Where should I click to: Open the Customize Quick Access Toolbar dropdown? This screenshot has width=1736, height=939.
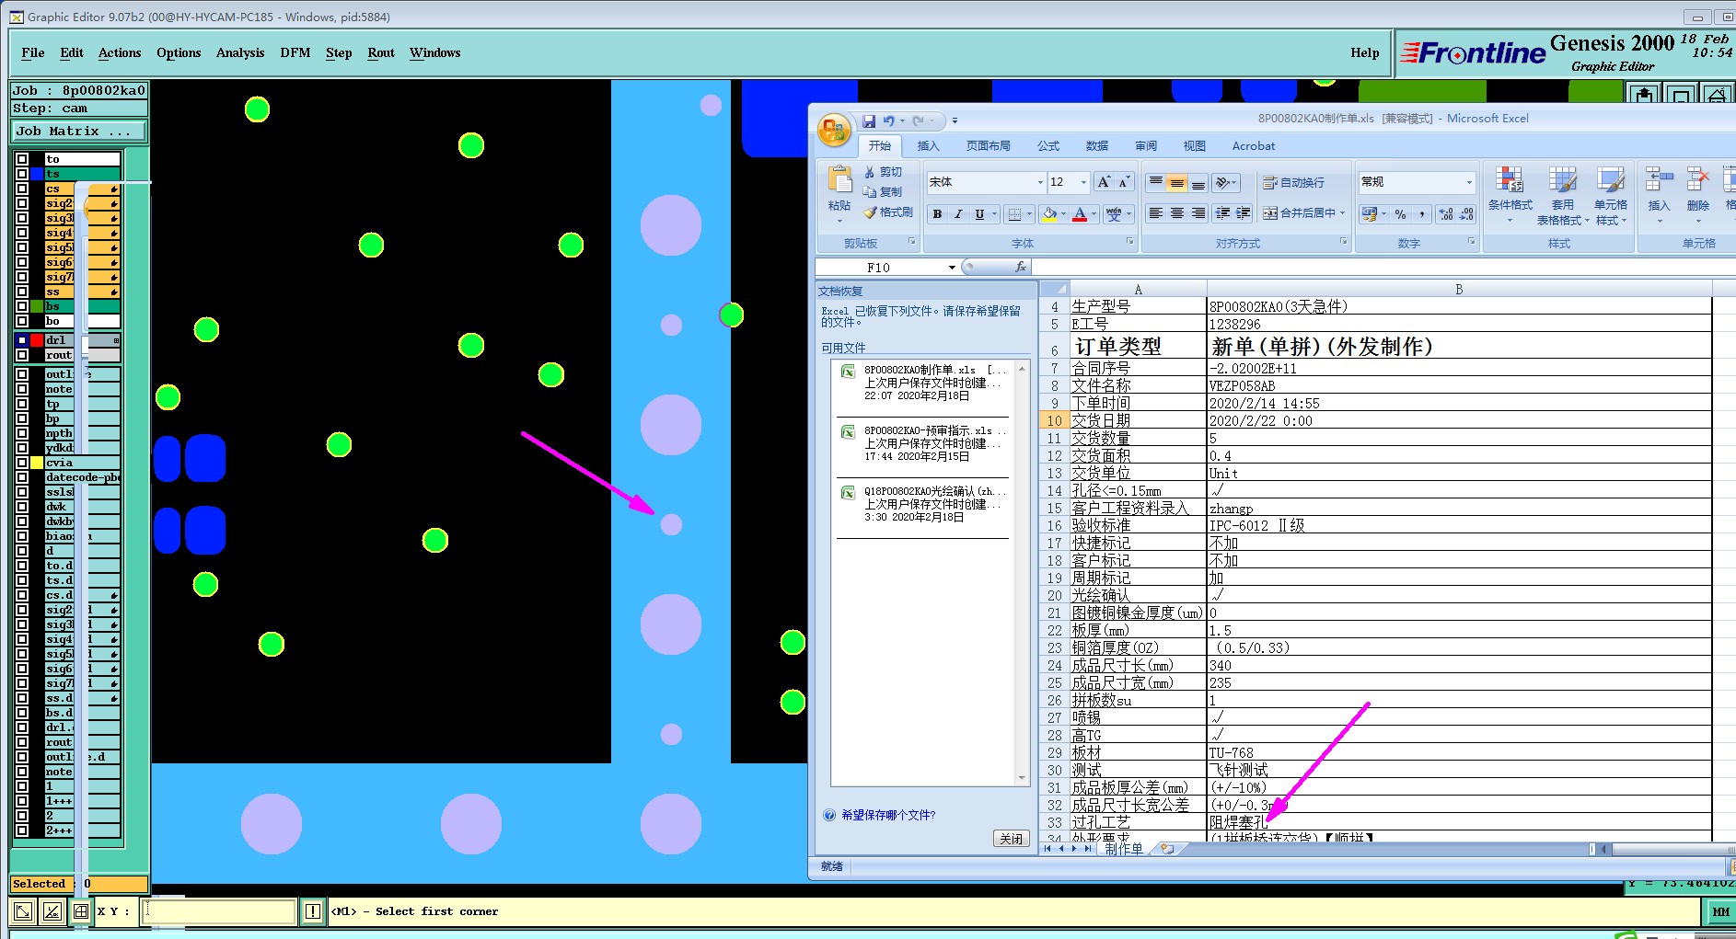pos(955,120)
